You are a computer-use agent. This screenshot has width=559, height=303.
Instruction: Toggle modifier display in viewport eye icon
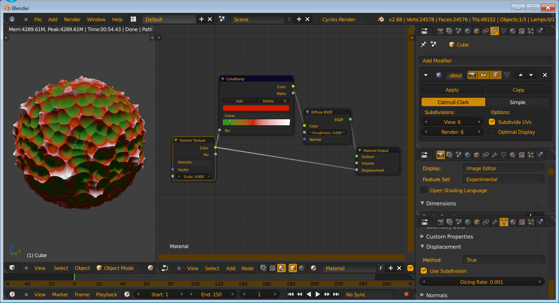click(483, 75)
